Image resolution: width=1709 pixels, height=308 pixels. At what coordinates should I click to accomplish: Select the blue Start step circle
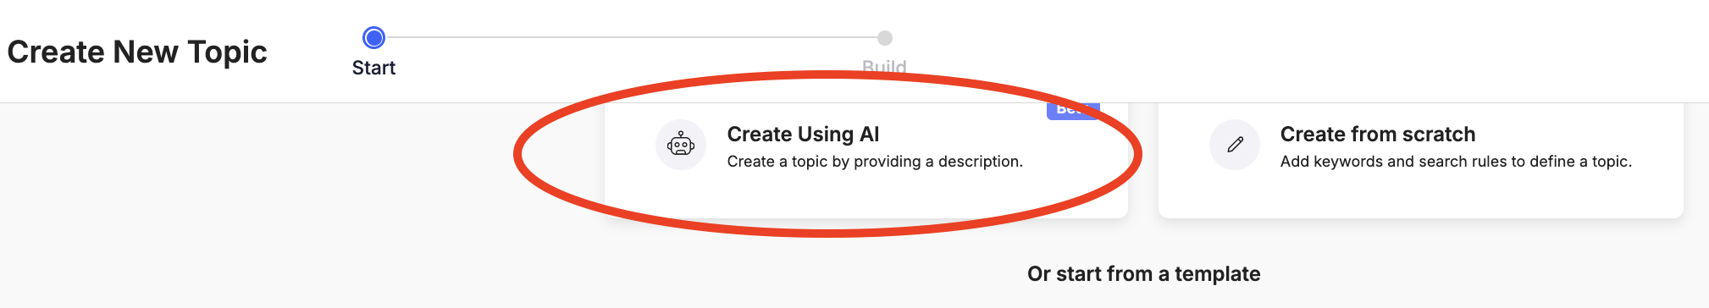(x=373, y=37)
